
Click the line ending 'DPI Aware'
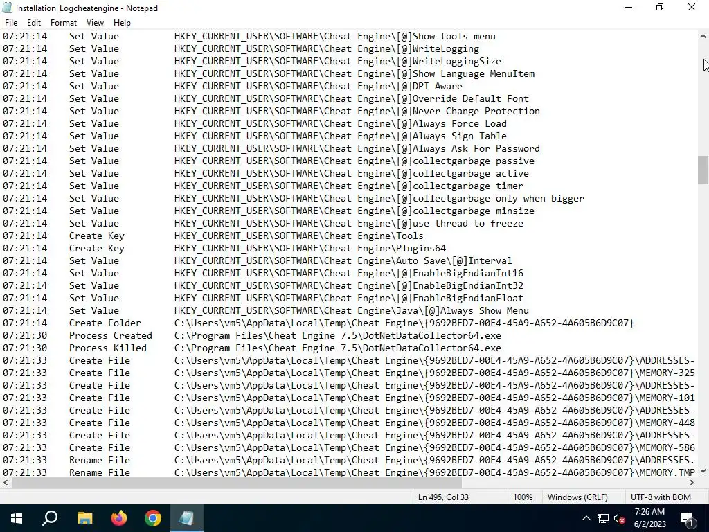(233, 87)
